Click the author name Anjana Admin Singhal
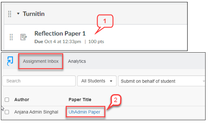This screenshot has width=210, height=123. [36, 112]
